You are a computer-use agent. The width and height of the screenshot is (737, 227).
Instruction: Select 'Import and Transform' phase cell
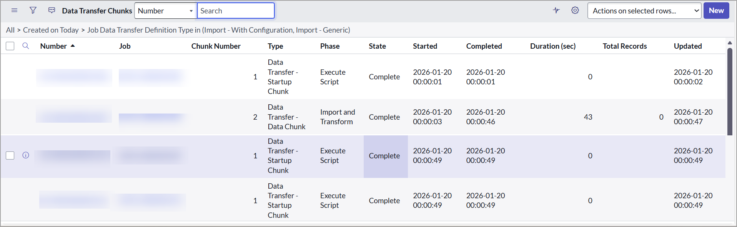[338, 117]
